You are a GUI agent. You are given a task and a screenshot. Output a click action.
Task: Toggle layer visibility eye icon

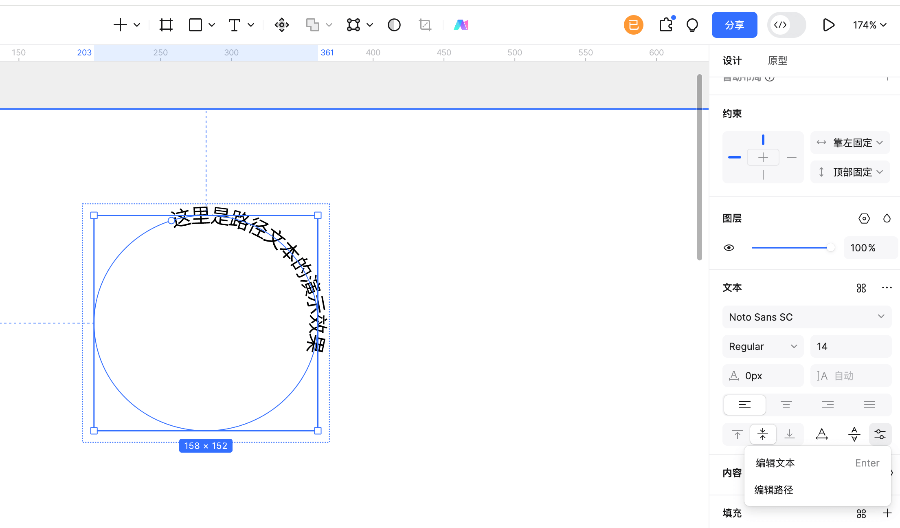tap(729, 248)
